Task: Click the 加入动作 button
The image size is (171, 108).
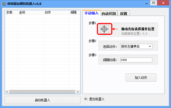Action: click(x=141, y=78)
